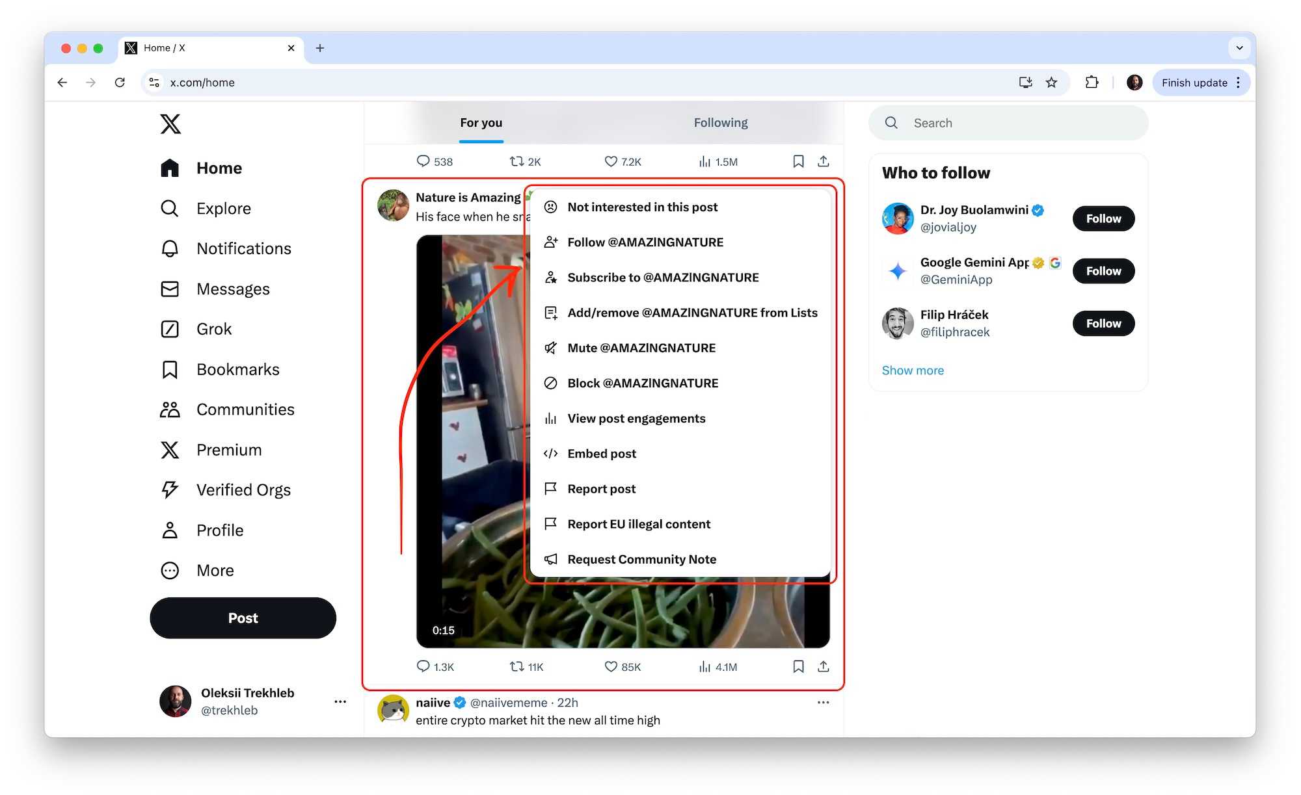This screenshot has width=1301, height=795.
Task: Open the more options menu next to Oleksii Trekhleb
Action: 340,701
